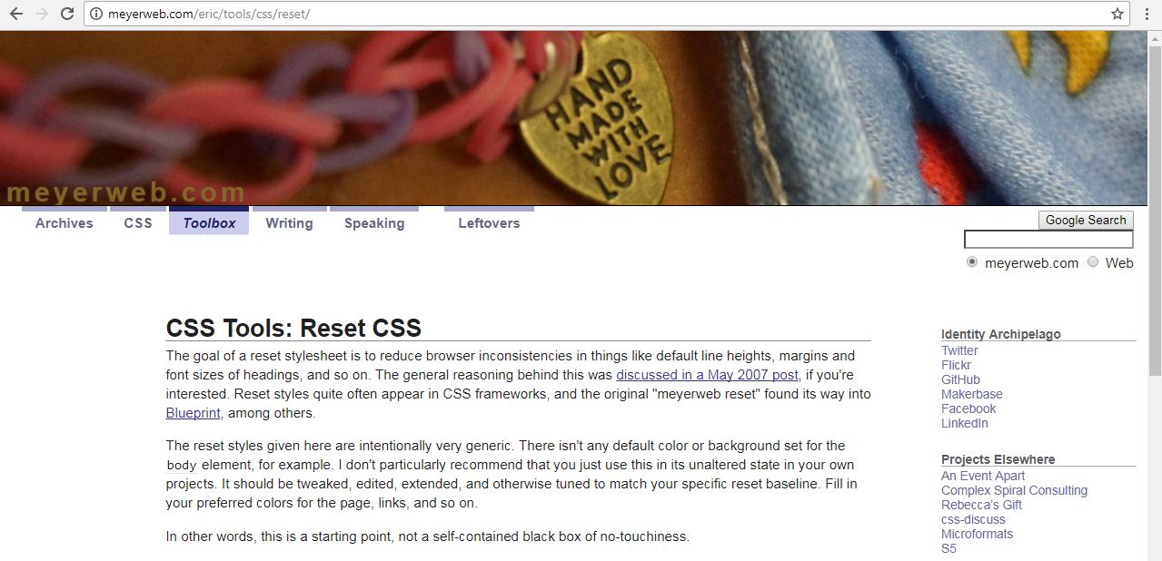Open the Leftovers navigation tab
The image size is (1162, 561).
pyautogui.click(x=489, y=221)
